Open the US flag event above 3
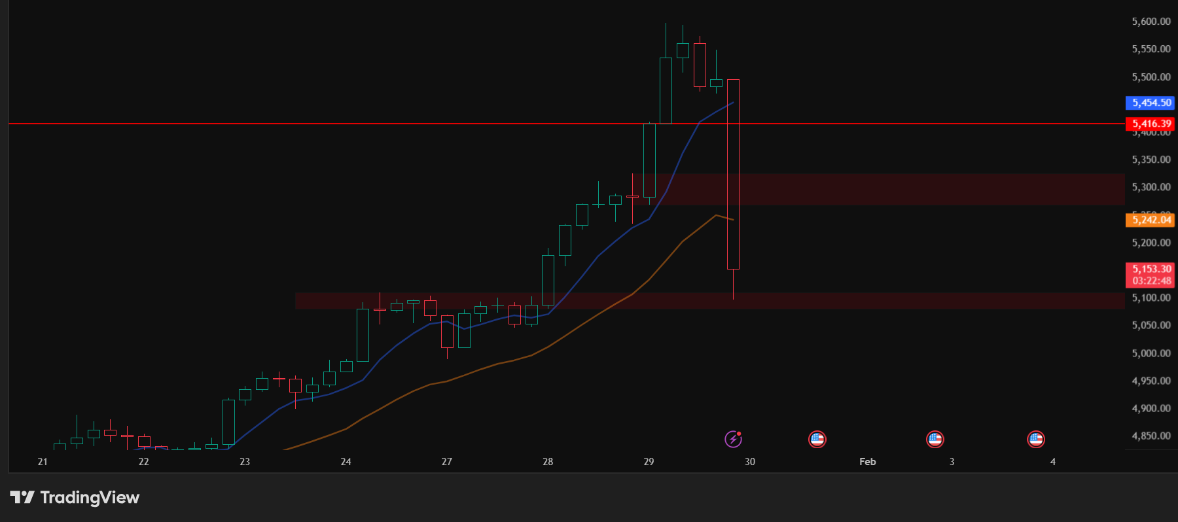 [x=935, y=439]
